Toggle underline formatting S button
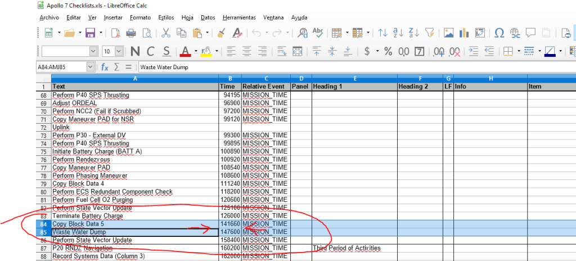Viewport: 576px width, 261px height. [x=166, y=51]
